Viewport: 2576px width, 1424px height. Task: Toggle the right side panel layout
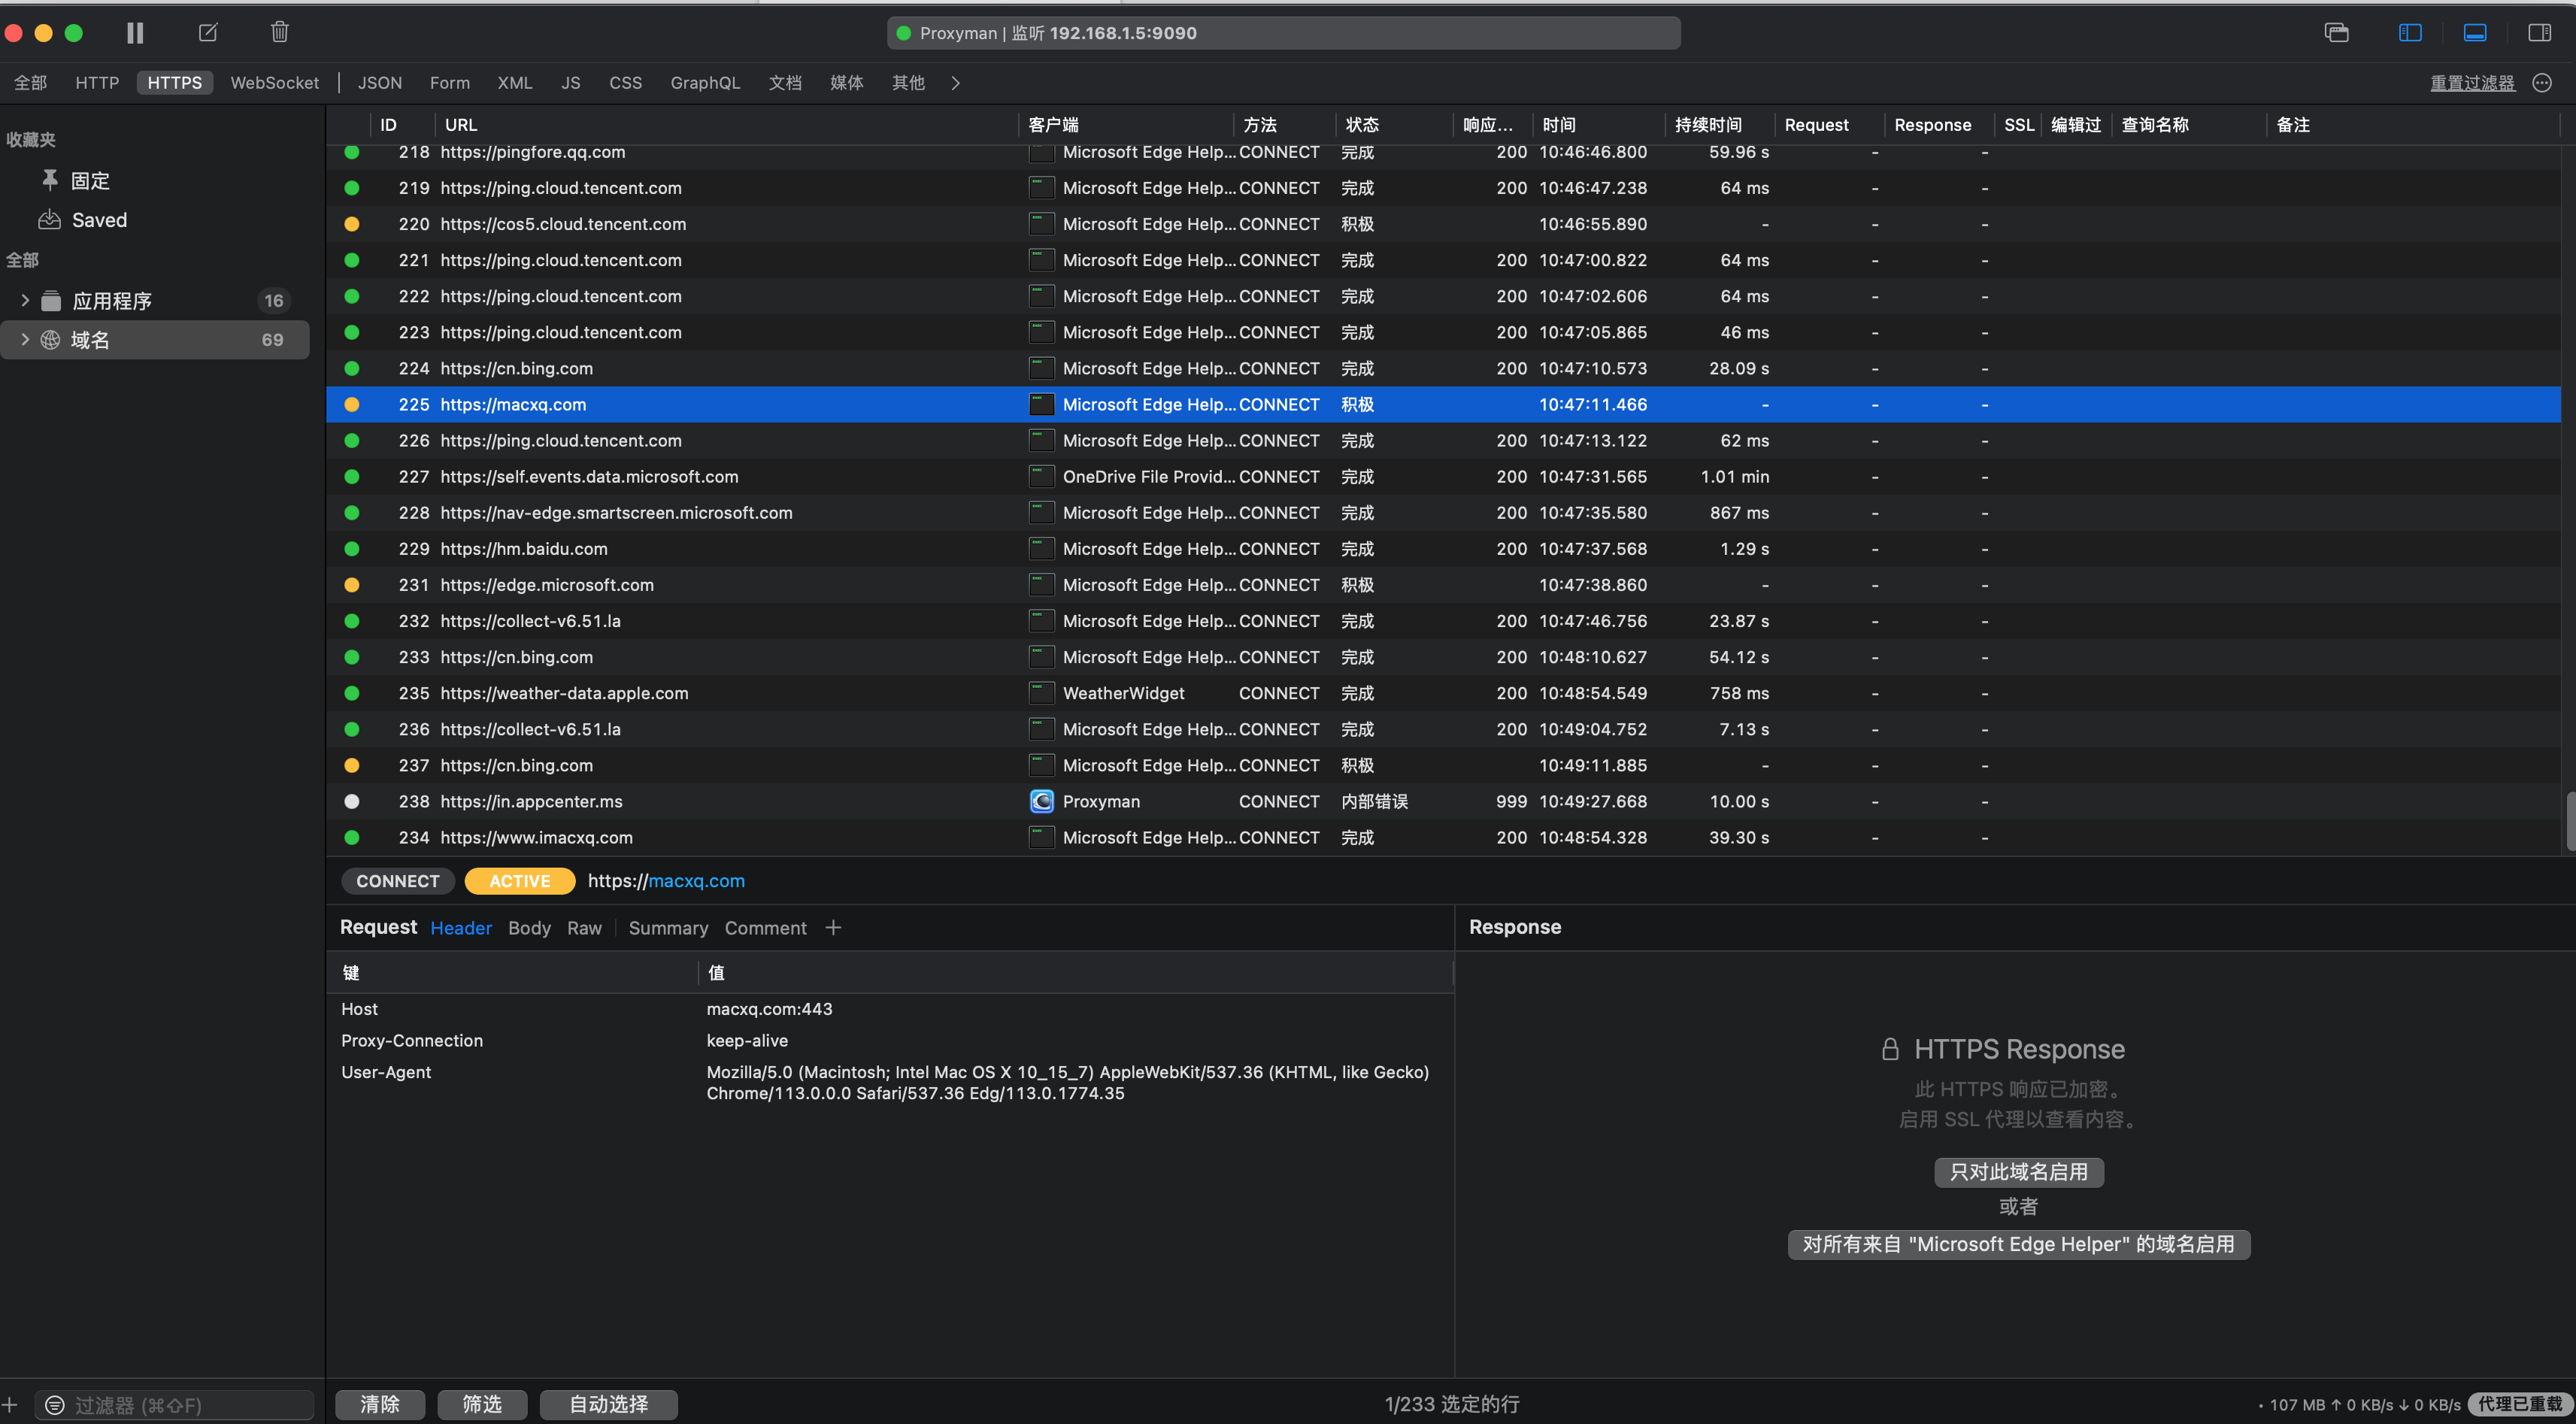coord(2539,33)
